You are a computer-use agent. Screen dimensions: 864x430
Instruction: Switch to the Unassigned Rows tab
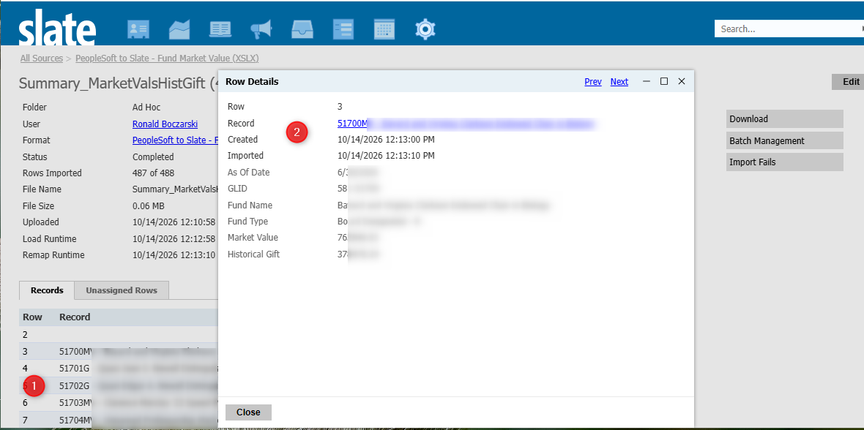[x=122, y=290]
